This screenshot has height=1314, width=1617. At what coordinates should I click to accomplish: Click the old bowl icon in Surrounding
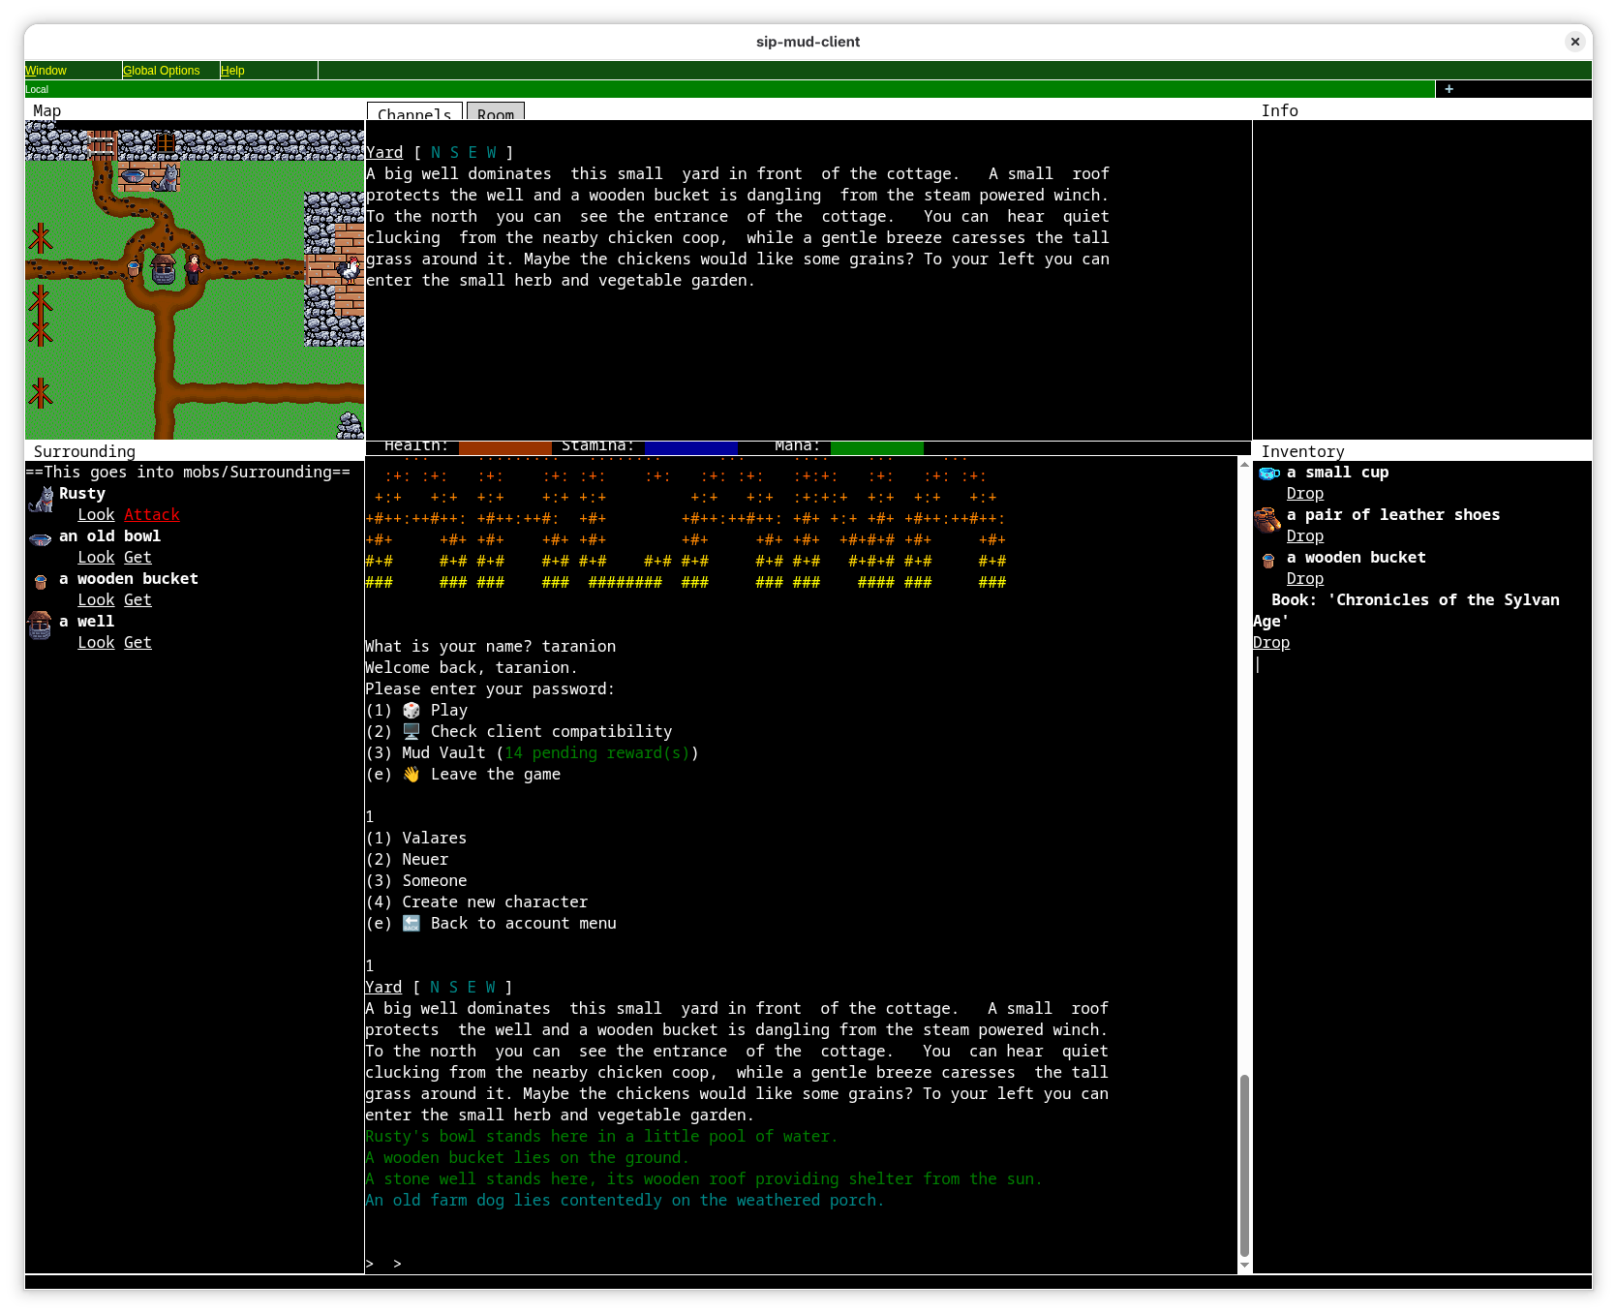(x=41, y=539)
